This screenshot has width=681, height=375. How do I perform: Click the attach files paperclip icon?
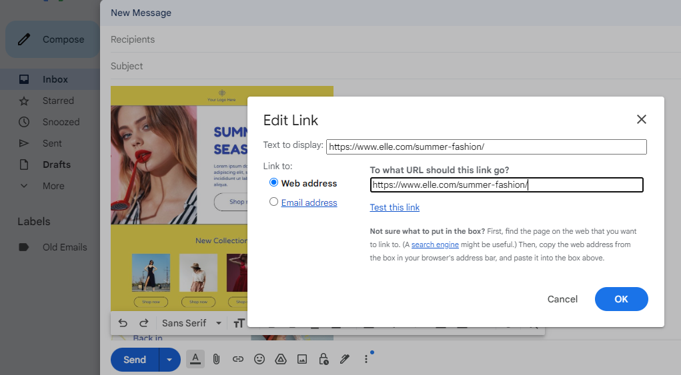pyautogui.click(x=216, y=359)
